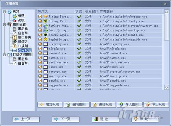Image resolution: width=171 pixels, height=126 pixels.
Task: Select the path %rav%\rssms.exe
Action: 112,67
